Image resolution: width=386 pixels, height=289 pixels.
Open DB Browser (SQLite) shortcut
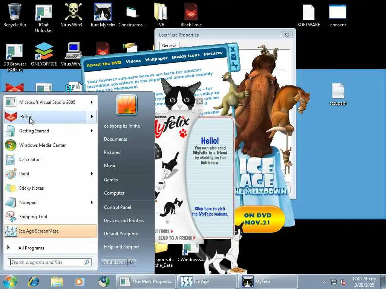click(15, 57)
